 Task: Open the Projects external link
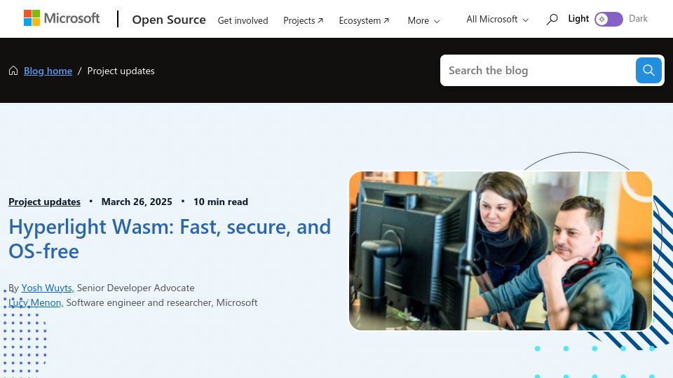[x=303, y=20]
